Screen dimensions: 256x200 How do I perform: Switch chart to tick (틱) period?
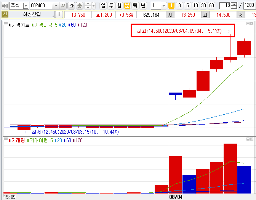tap(135, 6)
